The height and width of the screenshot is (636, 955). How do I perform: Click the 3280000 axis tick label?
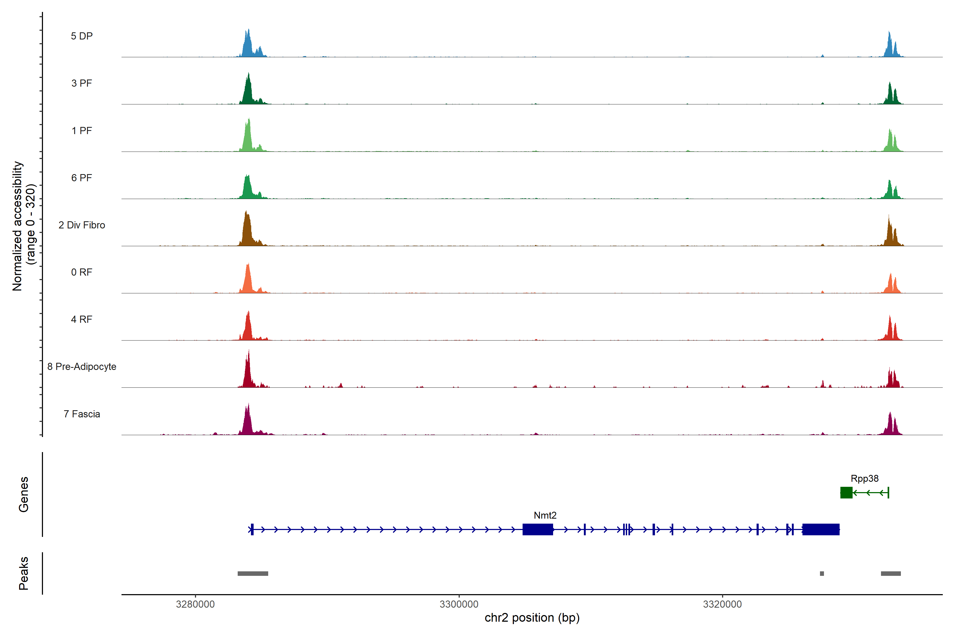(195, 604)
